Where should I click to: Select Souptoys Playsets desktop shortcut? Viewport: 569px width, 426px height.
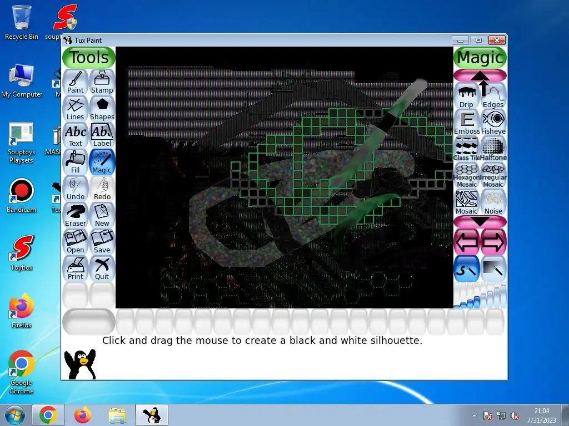pos(22,143)
